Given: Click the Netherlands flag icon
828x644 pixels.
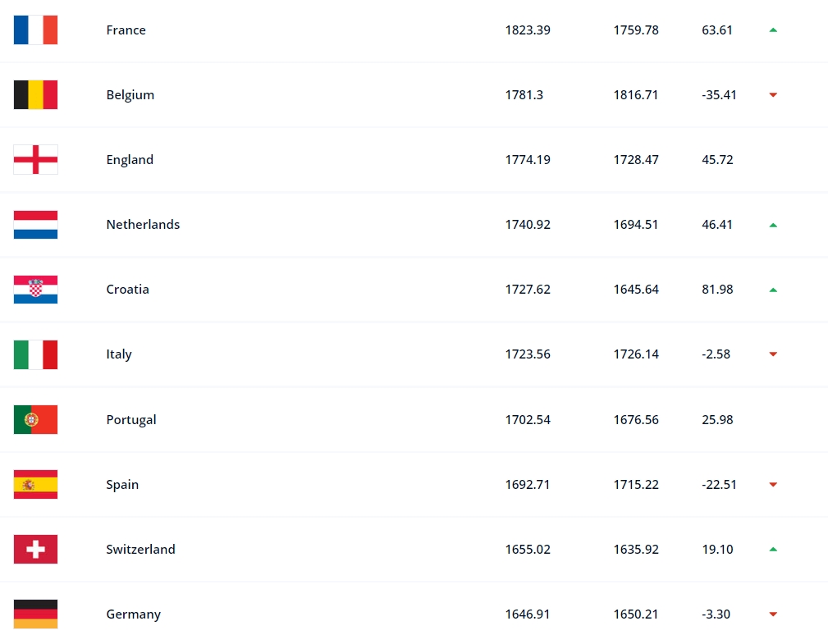Looking at the screenshot, I should pos(35,224).
